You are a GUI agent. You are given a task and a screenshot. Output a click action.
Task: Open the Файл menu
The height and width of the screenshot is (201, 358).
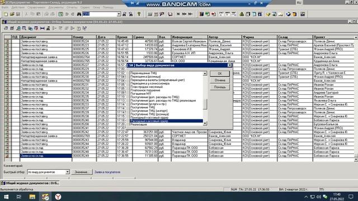(5, 7)
